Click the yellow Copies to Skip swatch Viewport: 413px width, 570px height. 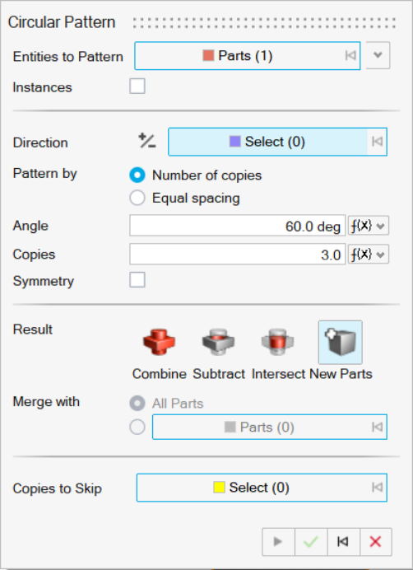[219, 487]
